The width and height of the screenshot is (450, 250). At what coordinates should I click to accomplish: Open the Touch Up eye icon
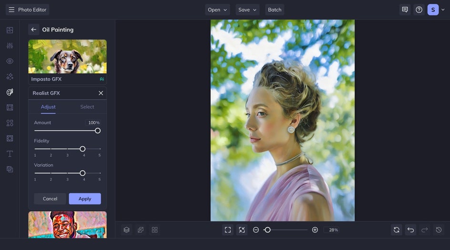coord(10,61)
